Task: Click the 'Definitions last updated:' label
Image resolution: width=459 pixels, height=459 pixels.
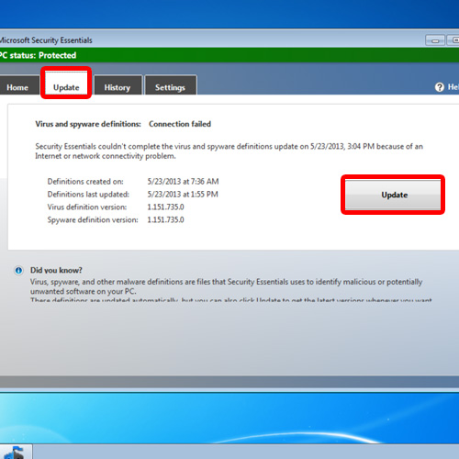Action: 88,195
